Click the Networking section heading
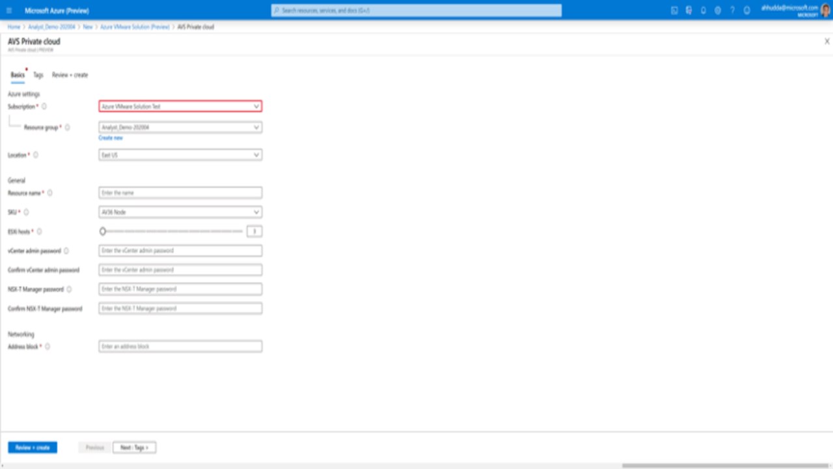Viewport: 833px width, 469px height. coord(21,334)
